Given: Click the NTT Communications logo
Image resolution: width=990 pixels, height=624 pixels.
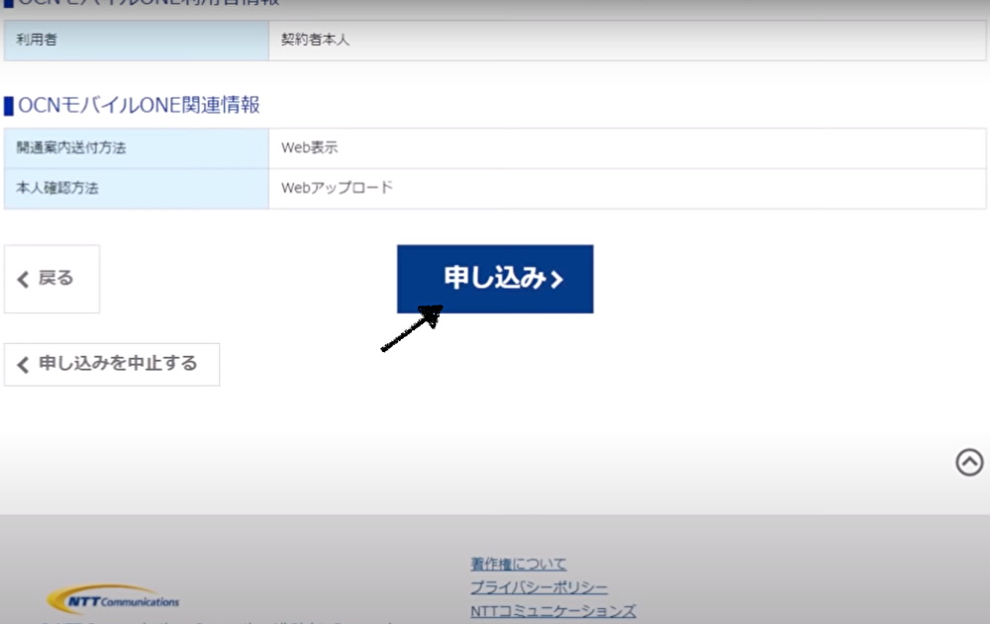Looking at the screenshot, I should point(113,598).
